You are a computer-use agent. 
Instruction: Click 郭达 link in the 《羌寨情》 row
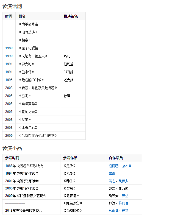click(x=125, y=196)
